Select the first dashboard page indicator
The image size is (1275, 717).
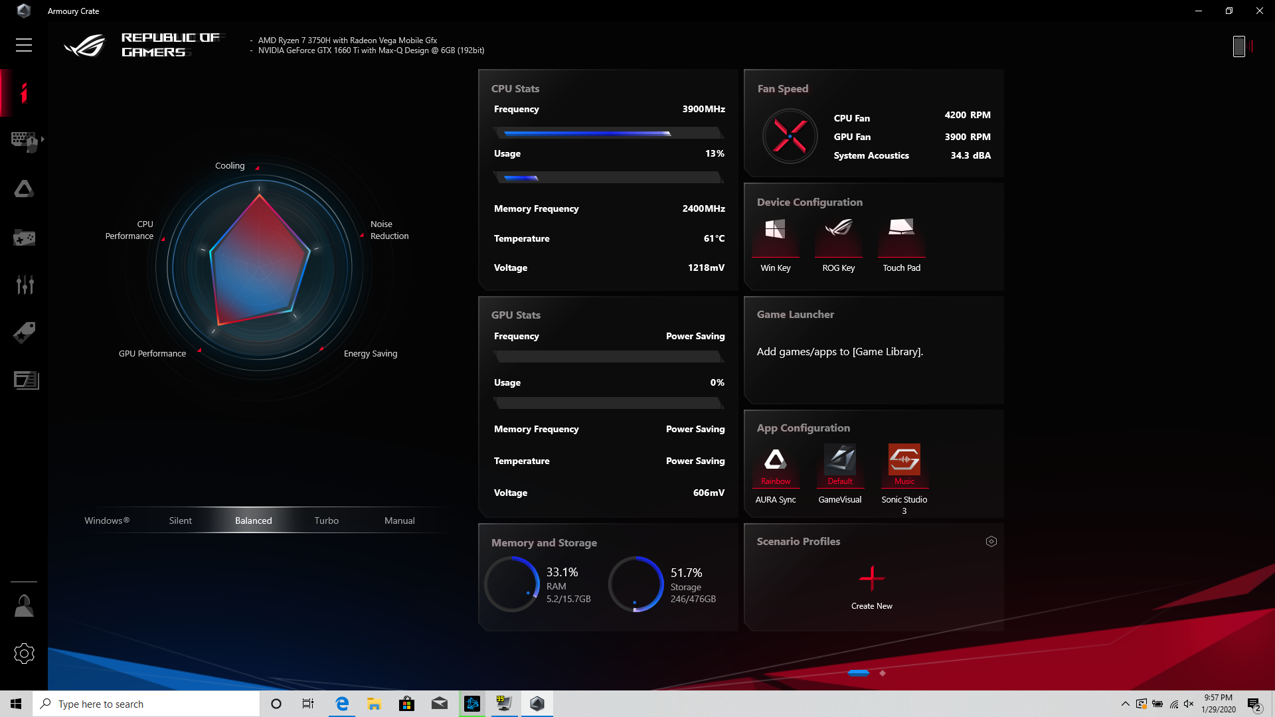click(x=858, y=673)
